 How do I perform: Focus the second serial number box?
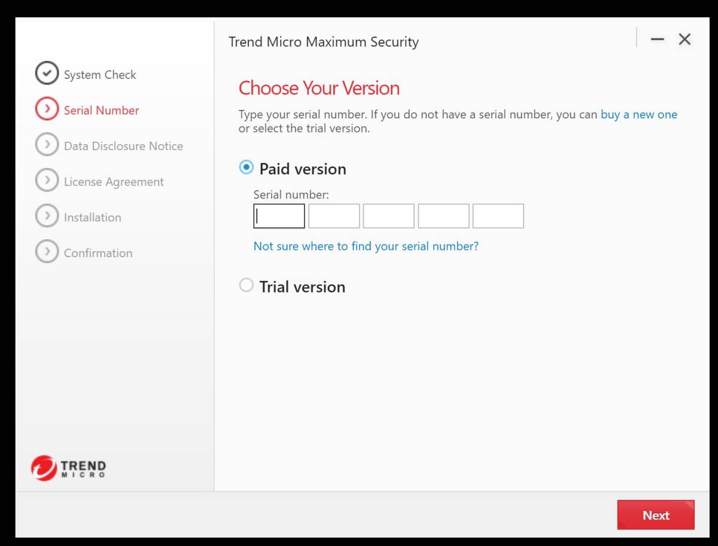334,216
